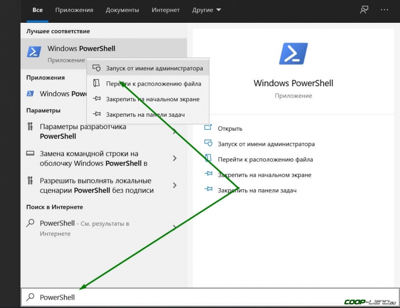Viewport: 400px width, 308px height.
Task: Click 'Открыть' in the right pane
Action: point(230,129)
